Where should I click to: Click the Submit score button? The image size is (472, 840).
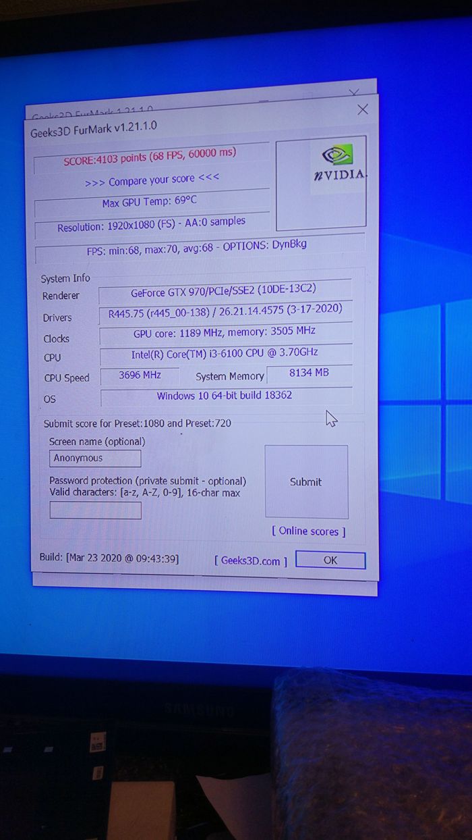306,481
